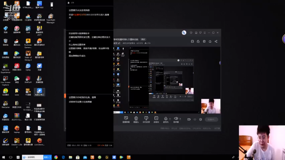Open the Raft desktop shortcut

[x=28, y=30]
